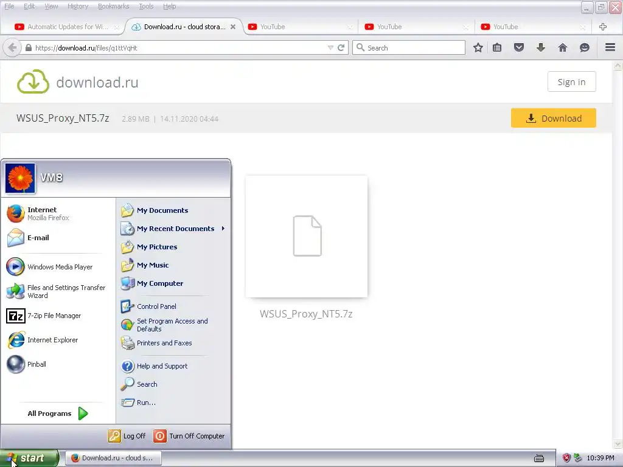This screenshot has width=623, height=467.
Task: Open the Tools menu
Action: pos(146,6)
